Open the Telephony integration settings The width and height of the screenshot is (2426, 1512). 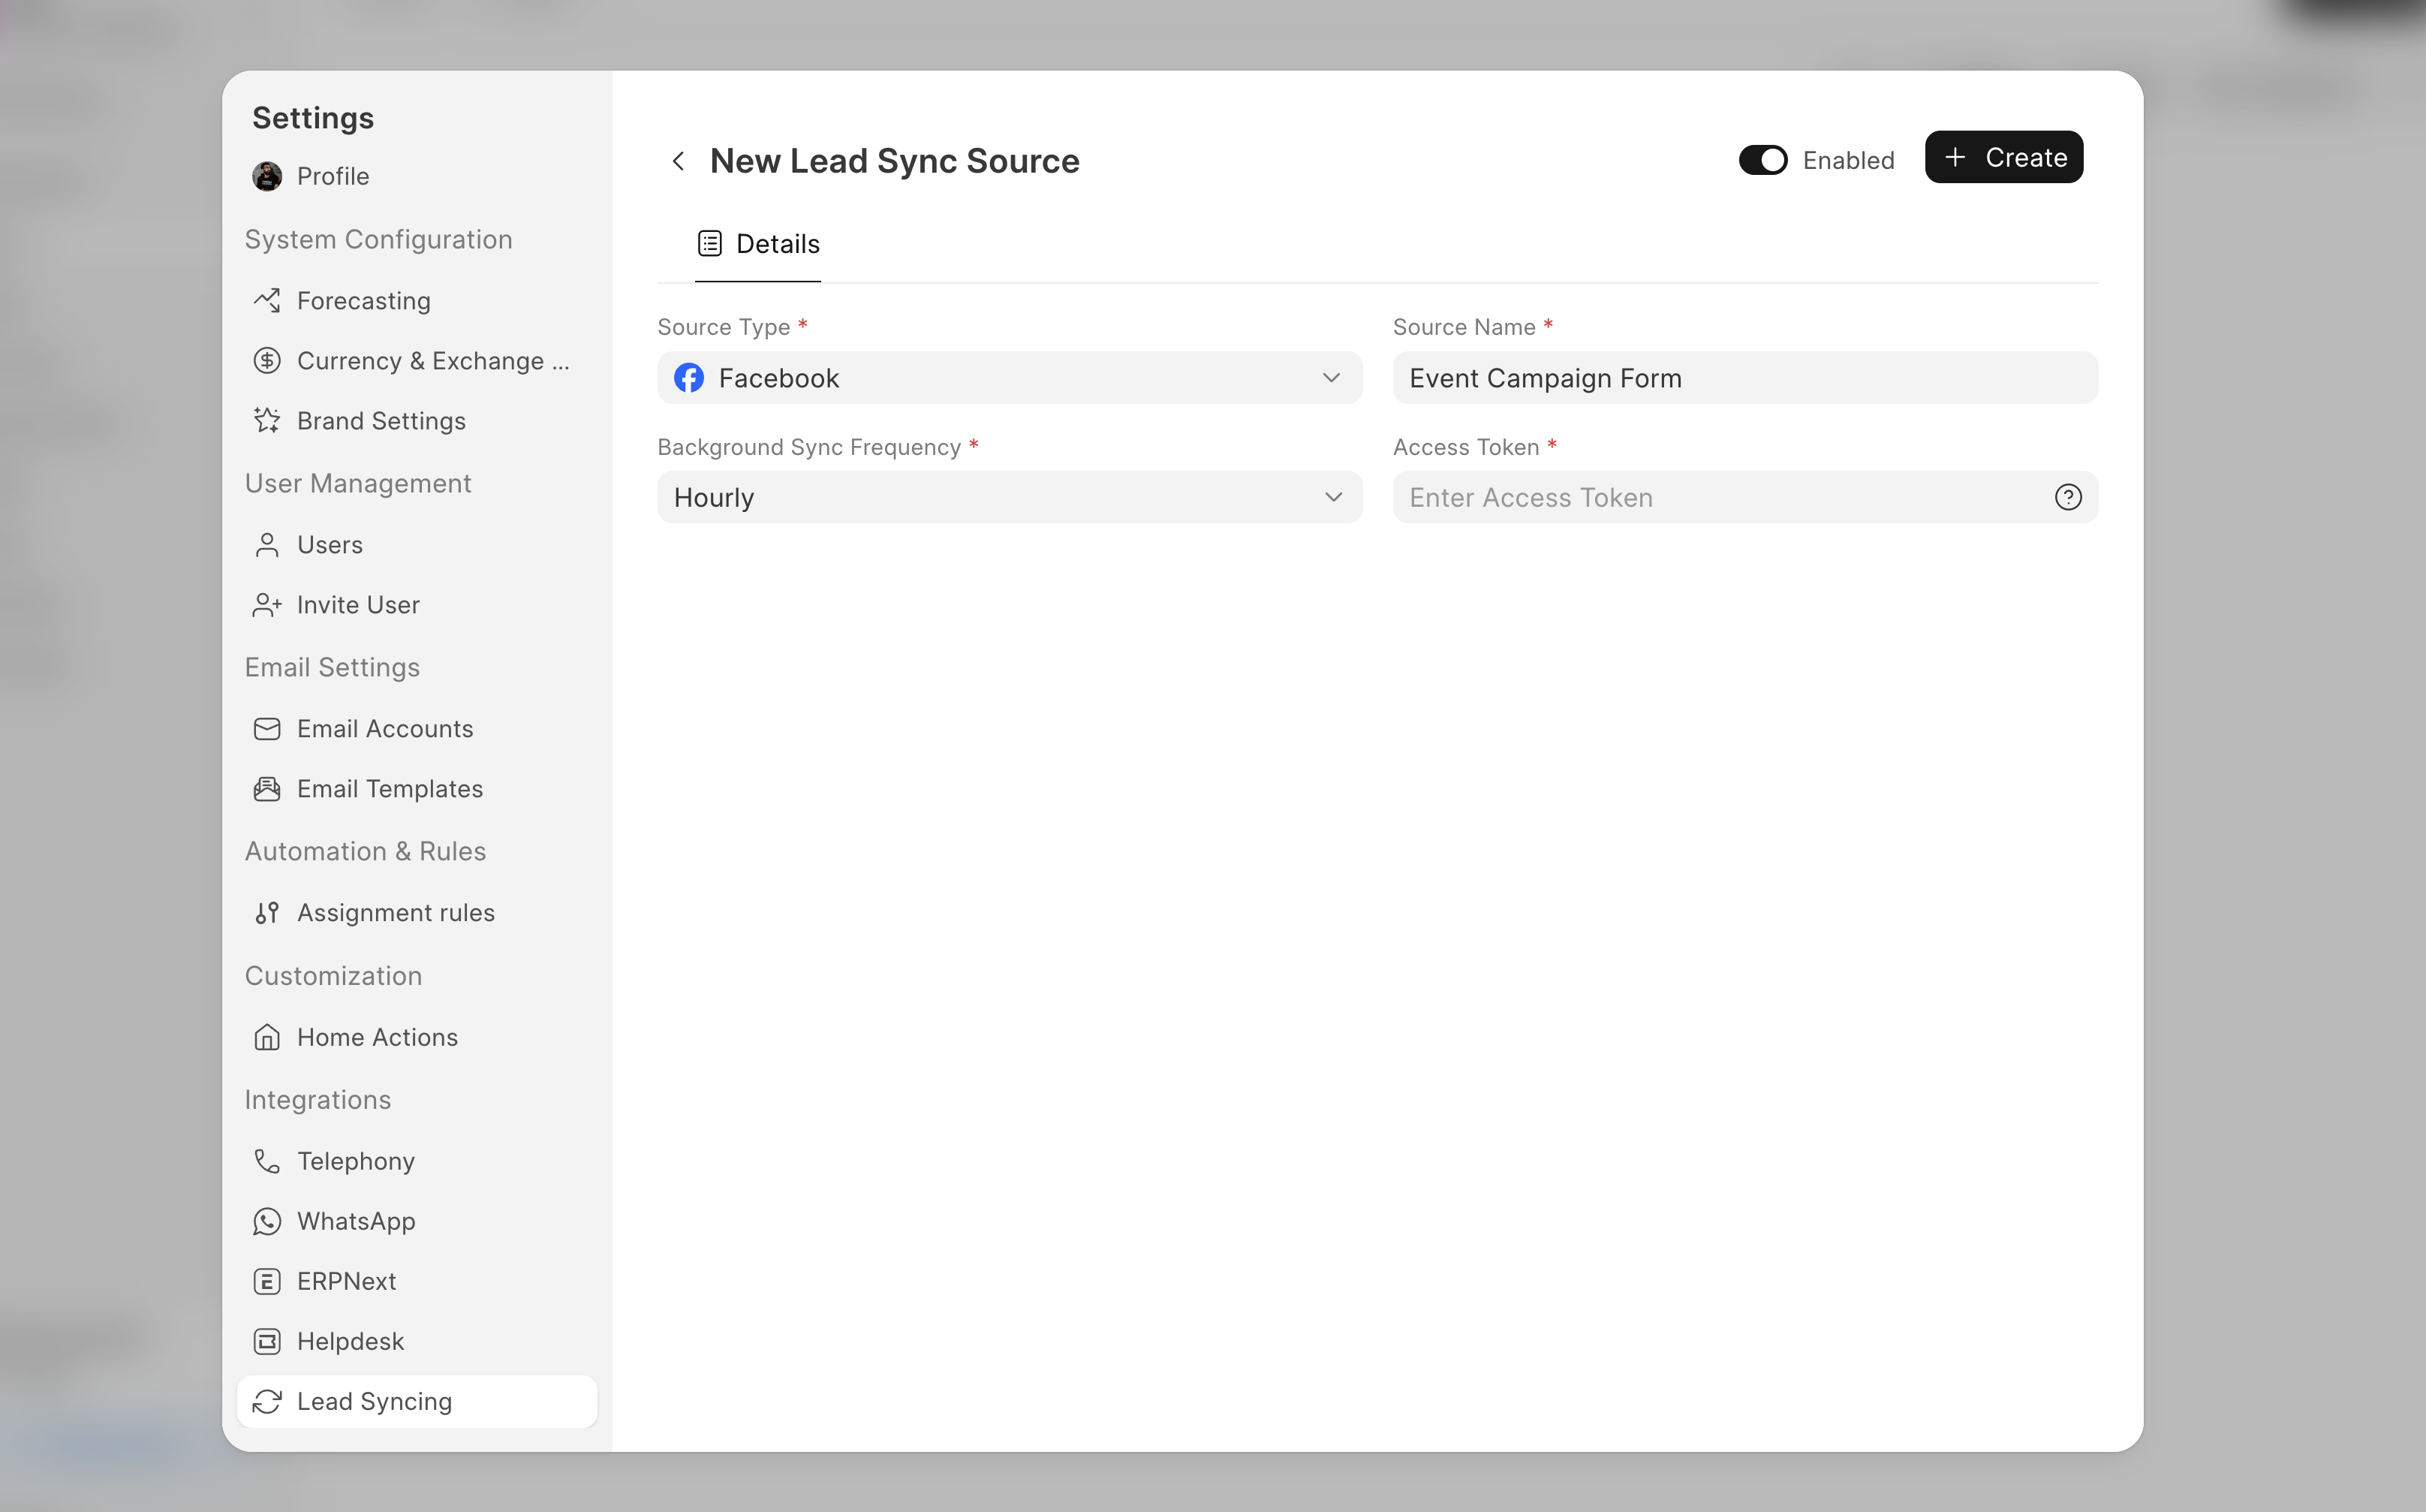click(x=356, y=1161)
